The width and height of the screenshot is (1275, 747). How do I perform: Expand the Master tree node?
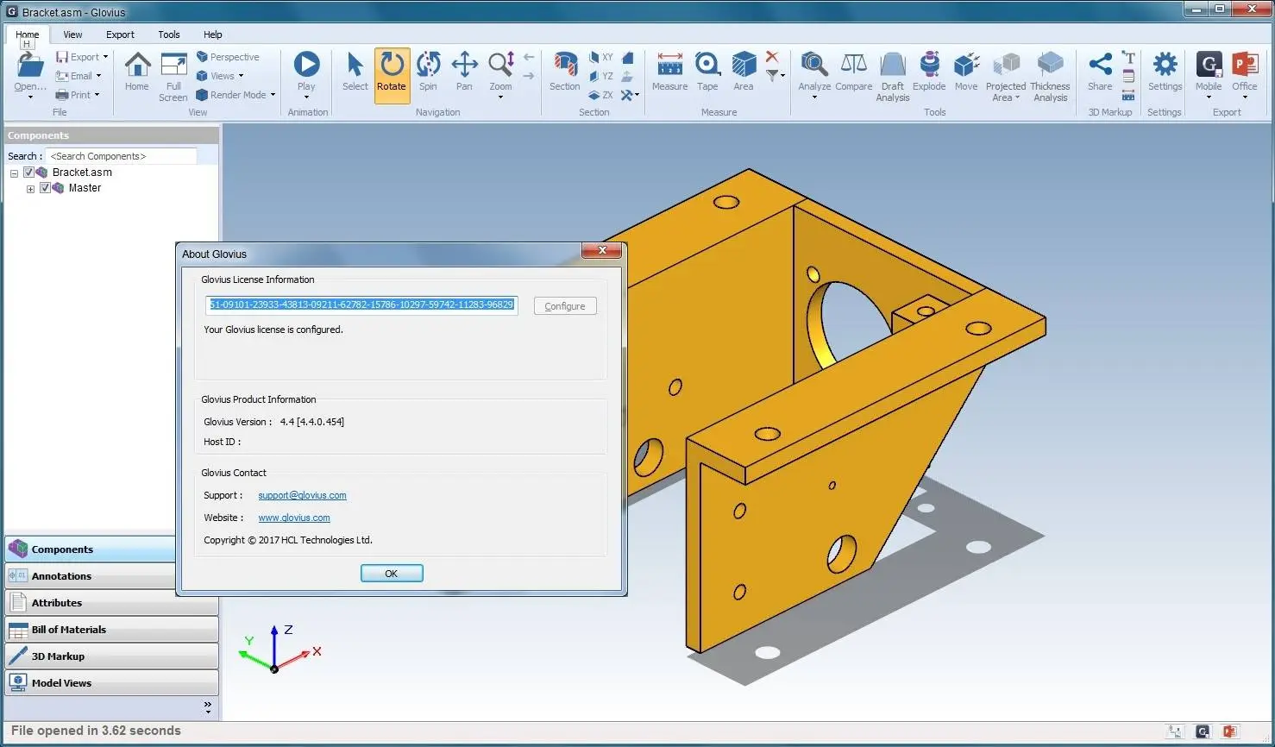pos(30,189)
